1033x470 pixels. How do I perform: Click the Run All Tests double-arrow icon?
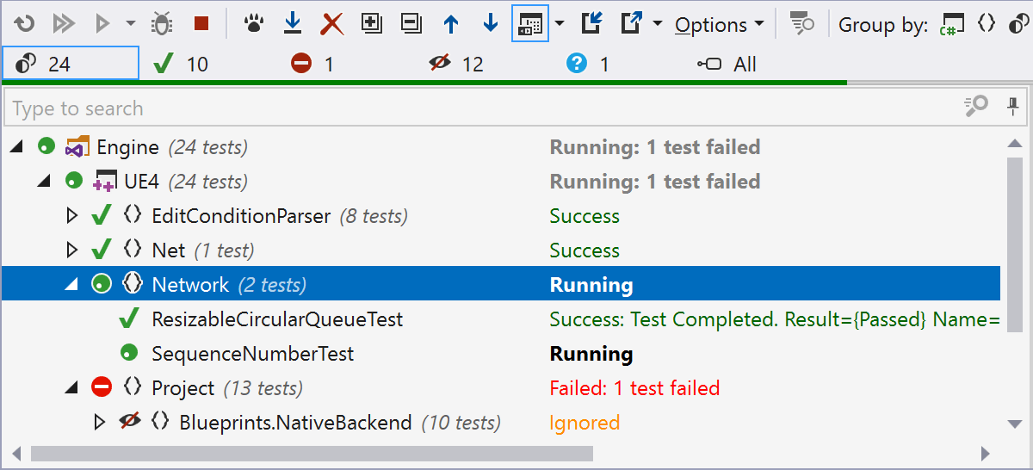point(65,24)
